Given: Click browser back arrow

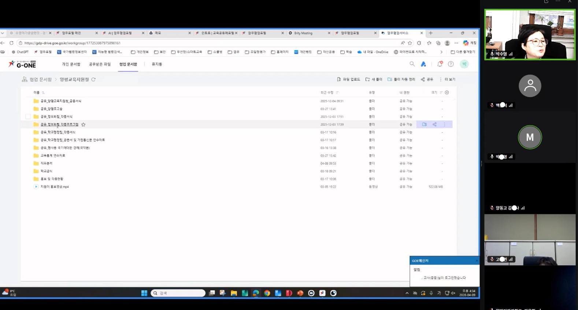Looking at the screenshot, I should [3, 43].
